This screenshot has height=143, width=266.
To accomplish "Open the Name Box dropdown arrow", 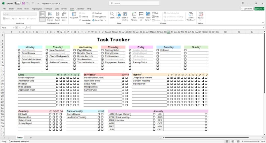I will pos(13,27).
